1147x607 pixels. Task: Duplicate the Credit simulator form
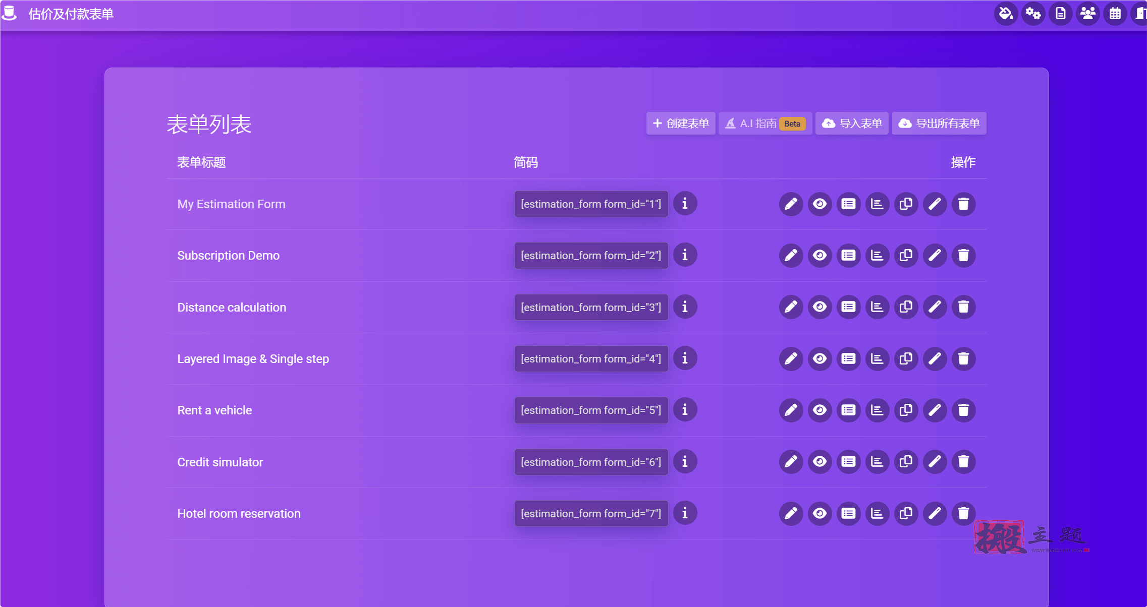[x=906, y=462]
